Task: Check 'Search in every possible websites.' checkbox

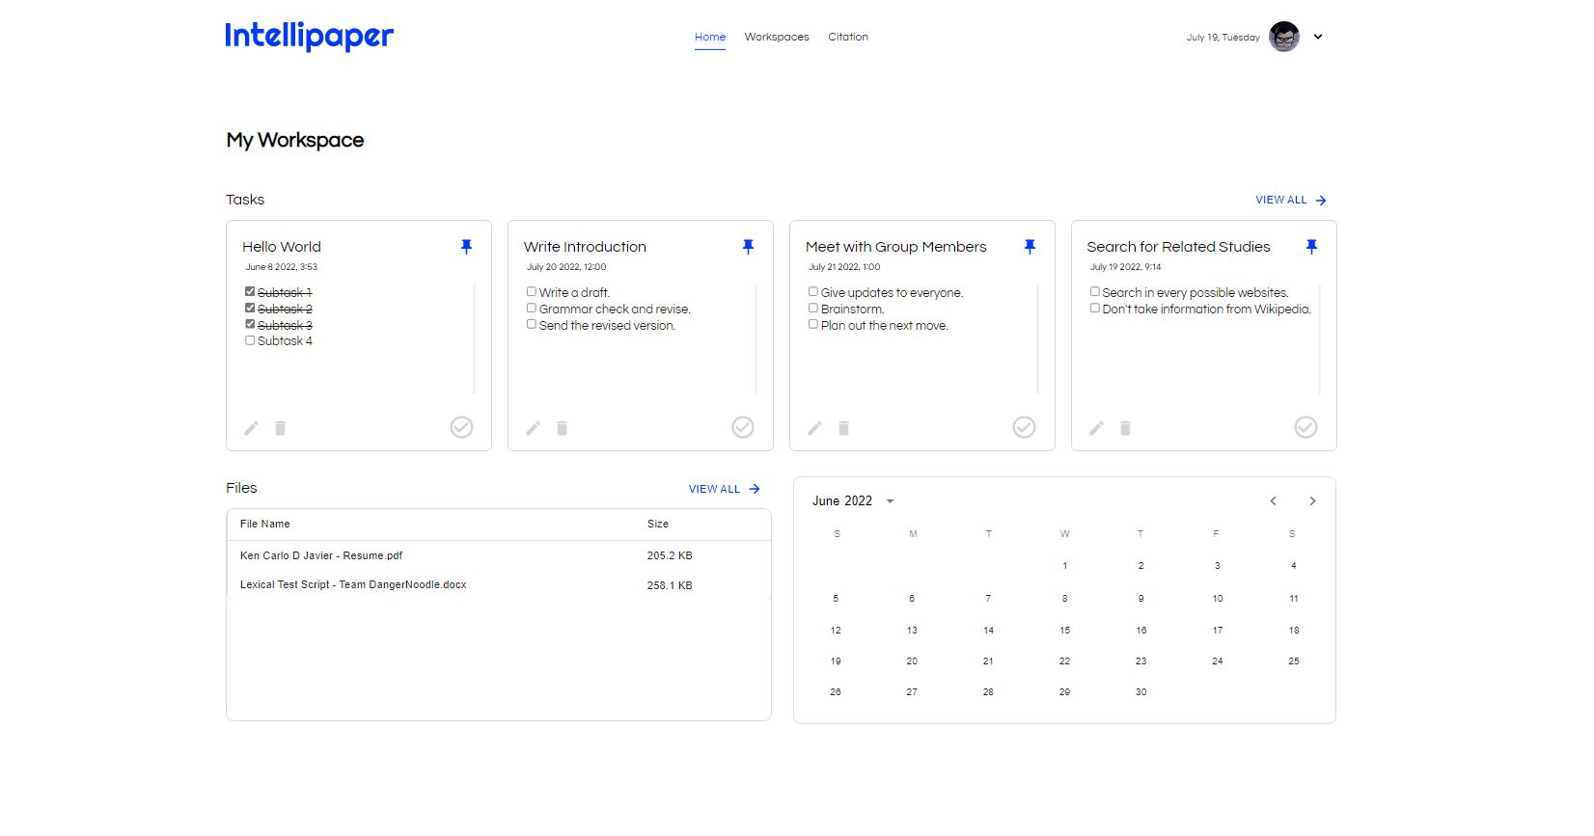Action: [x=1095, y=291]
